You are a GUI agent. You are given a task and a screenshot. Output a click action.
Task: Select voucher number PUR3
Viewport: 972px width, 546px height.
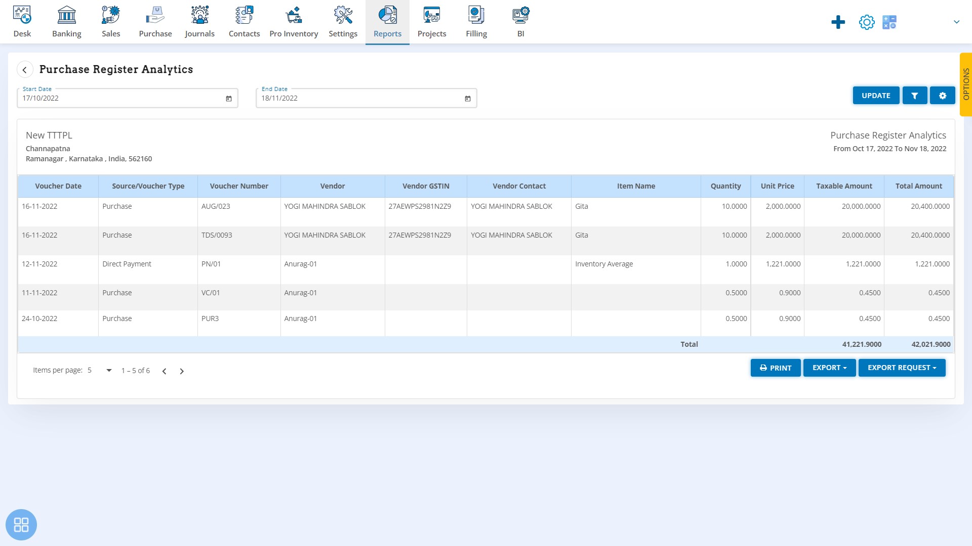210,318
